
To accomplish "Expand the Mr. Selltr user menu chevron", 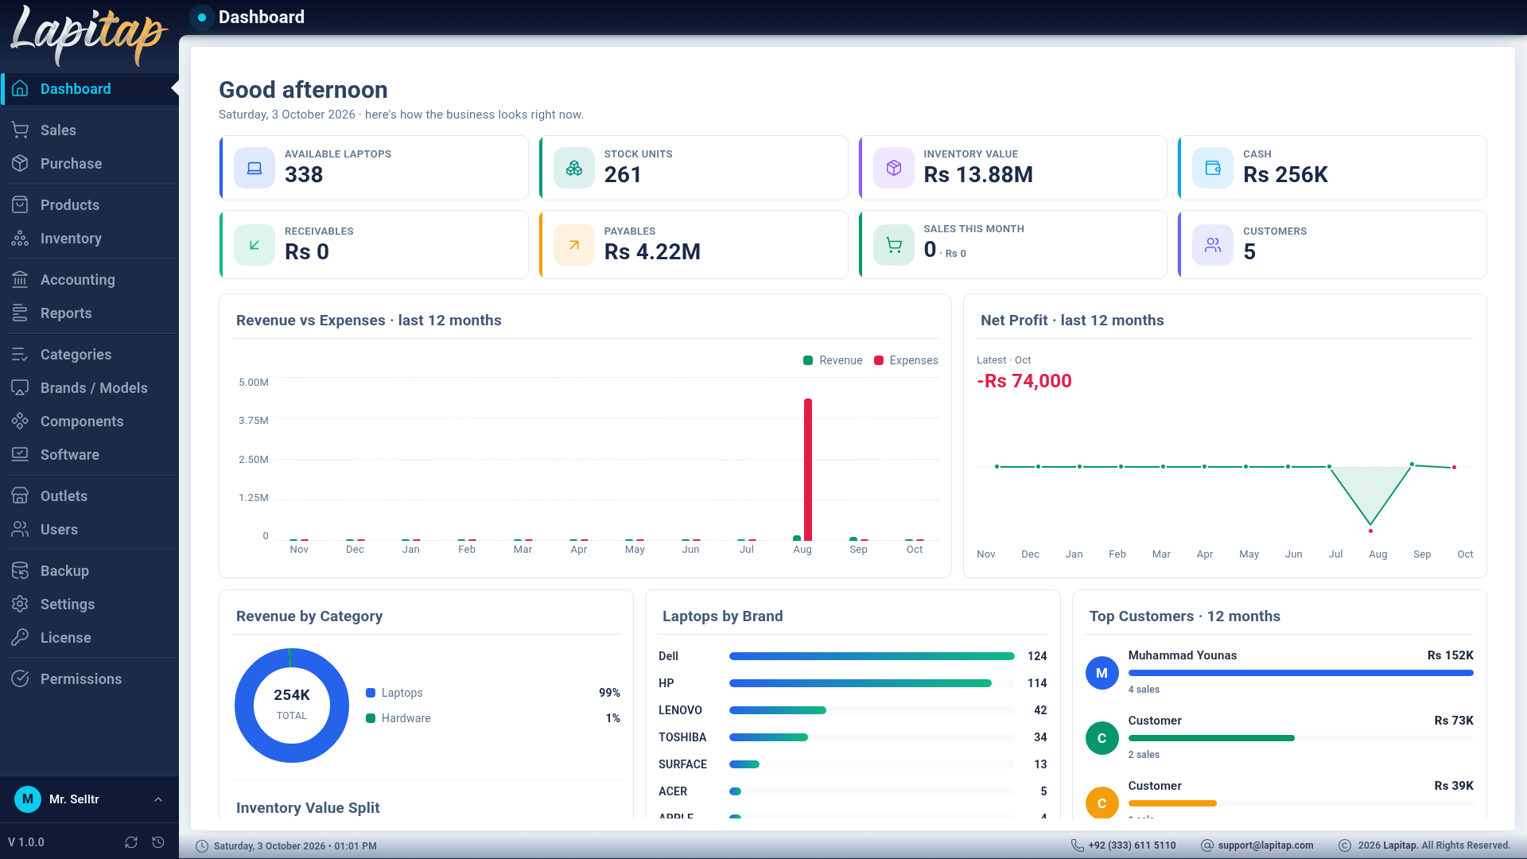I will [x=158, y=799].
